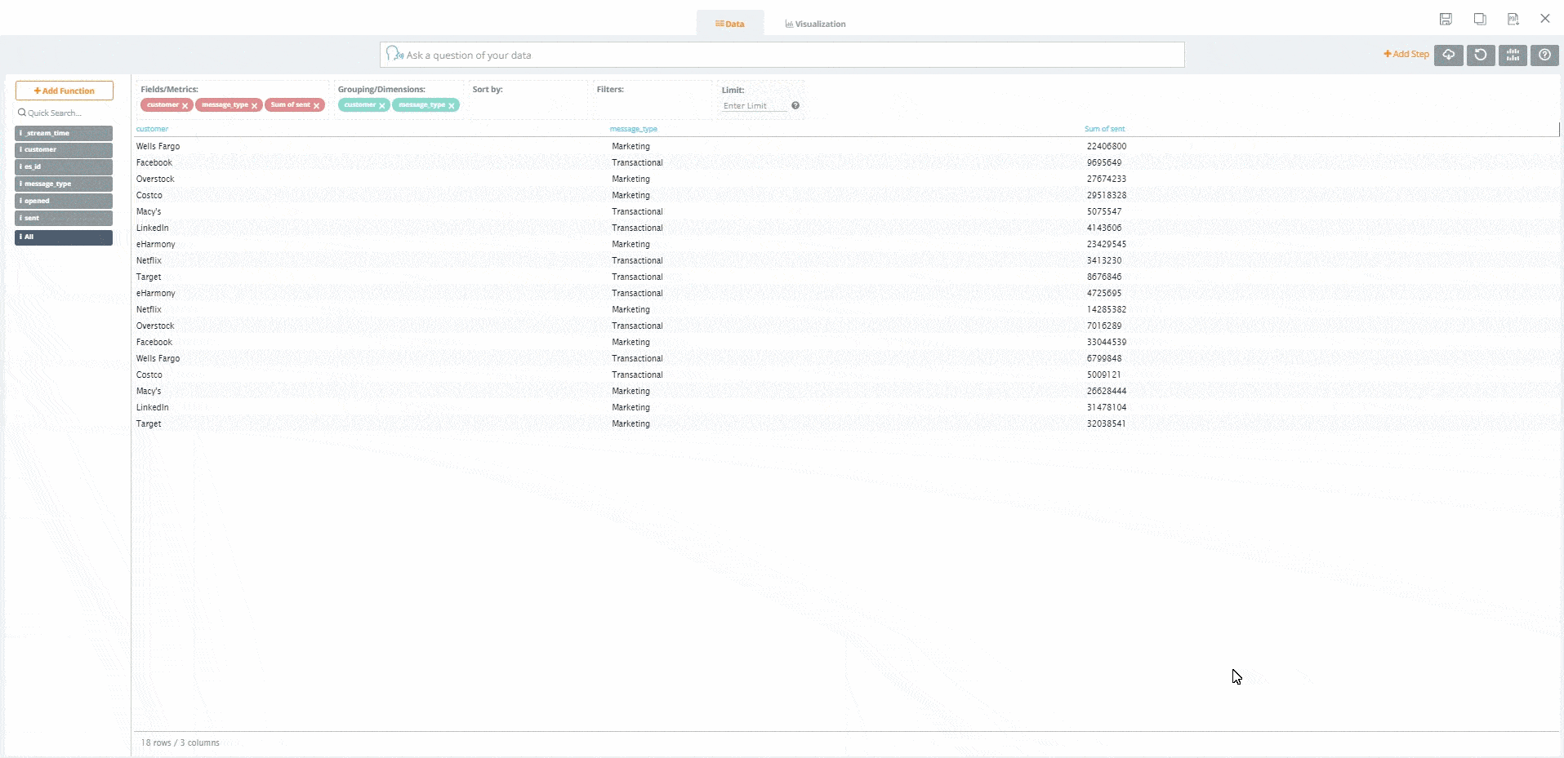Viewport: 1564px width, 758px height.
Task: Click the cloud download icon button
Action: pyautogui.click(x=1449, y=55)
